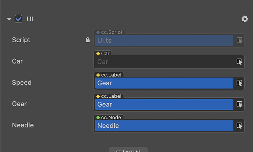Select the UI.ts script reference field
Screen dimensions: 253x152
(164, 40)
